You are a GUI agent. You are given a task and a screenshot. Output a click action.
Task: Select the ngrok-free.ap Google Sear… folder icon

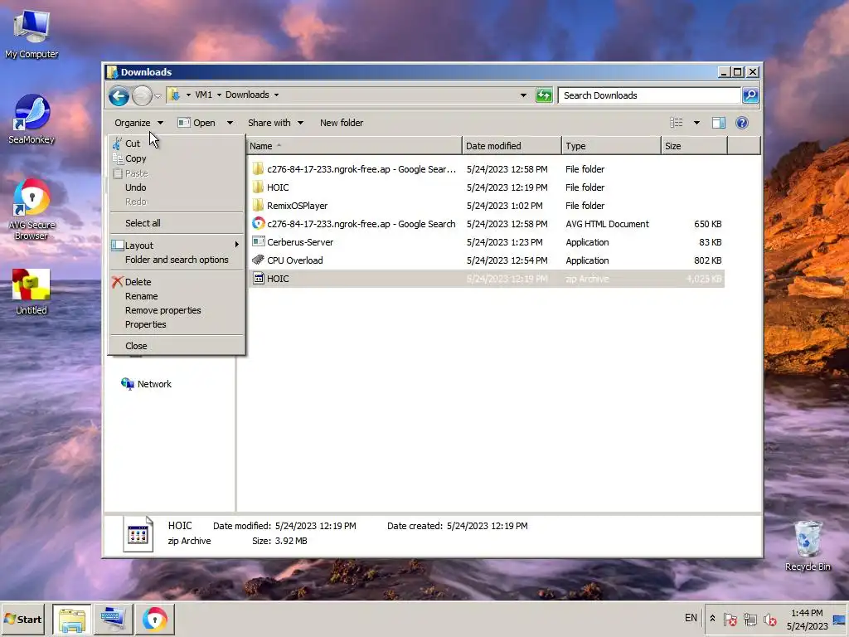point(259,169)
